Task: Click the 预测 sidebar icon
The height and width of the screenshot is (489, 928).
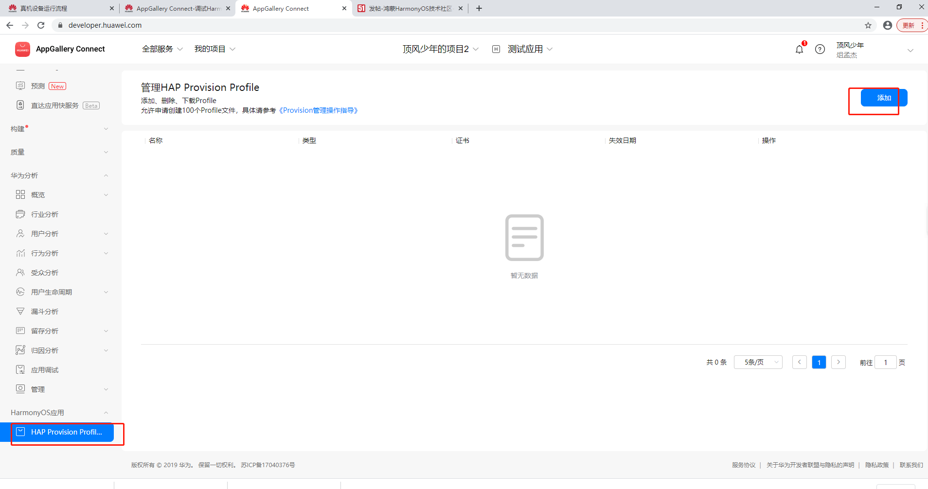Action: click(x=20, y=86)
